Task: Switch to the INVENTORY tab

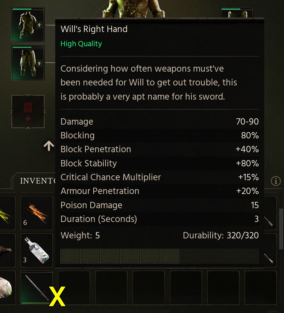Action: click(38, 181)
